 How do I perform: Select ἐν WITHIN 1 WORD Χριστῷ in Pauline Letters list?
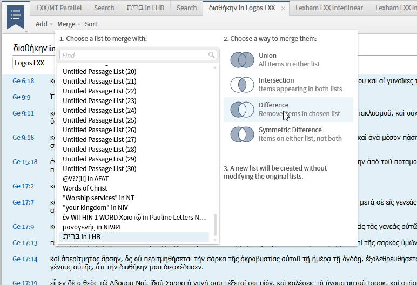click(x=134, y=217)
